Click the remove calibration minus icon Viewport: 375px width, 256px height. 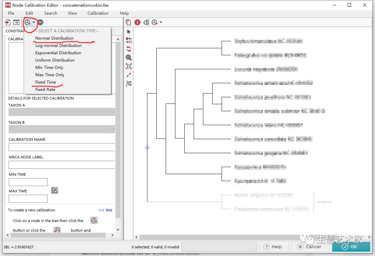(x=40, y=22)
